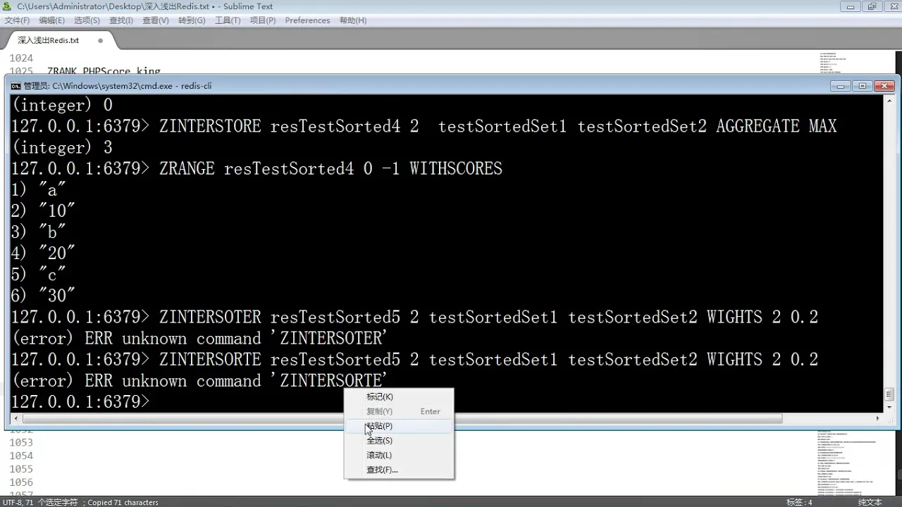Image resolution: width=902 pixels, height=507 pixels.
Task: Minimize the redis-cli cmd window
Action: click(841, 86)
